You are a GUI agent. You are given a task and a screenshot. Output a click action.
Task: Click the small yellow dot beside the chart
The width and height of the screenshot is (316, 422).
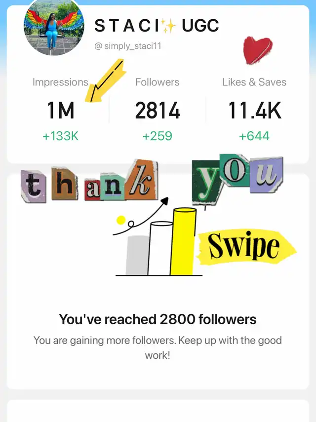click(x=119, y=220)
